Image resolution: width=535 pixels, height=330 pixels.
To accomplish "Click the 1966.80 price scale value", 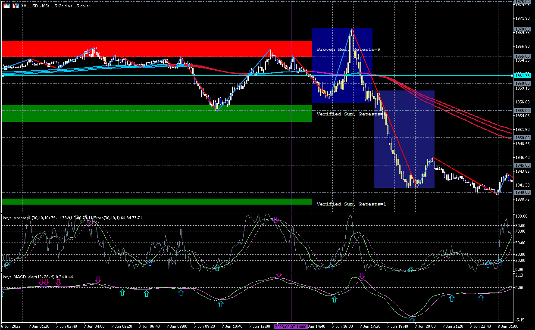I will coord(522,46).
